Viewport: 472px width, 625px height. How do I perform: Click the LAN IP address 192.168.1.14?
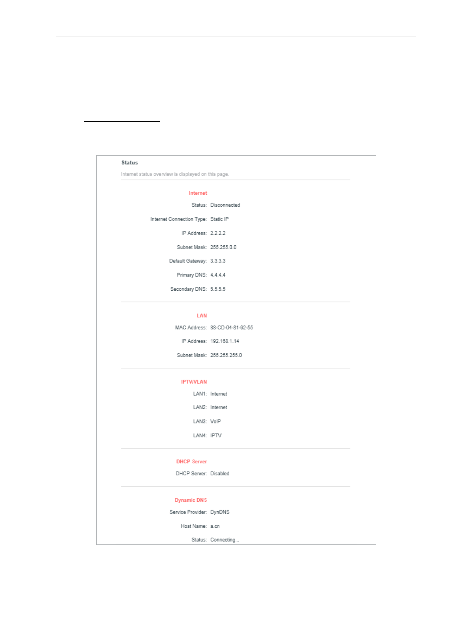point(225,341)
